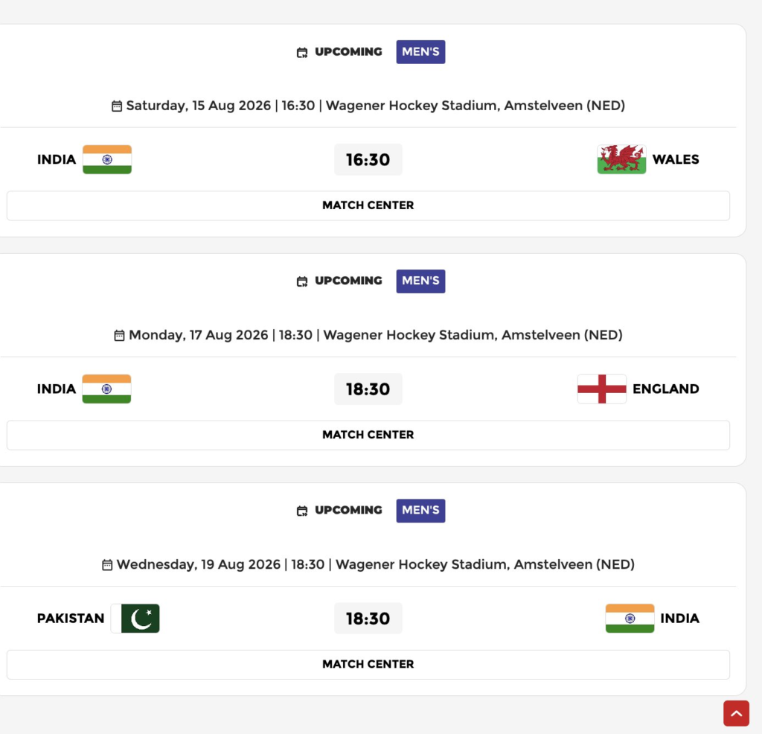Click India flag in the Pakistan match
Viewport: 762px width, 734px height.
click(630, 619)
